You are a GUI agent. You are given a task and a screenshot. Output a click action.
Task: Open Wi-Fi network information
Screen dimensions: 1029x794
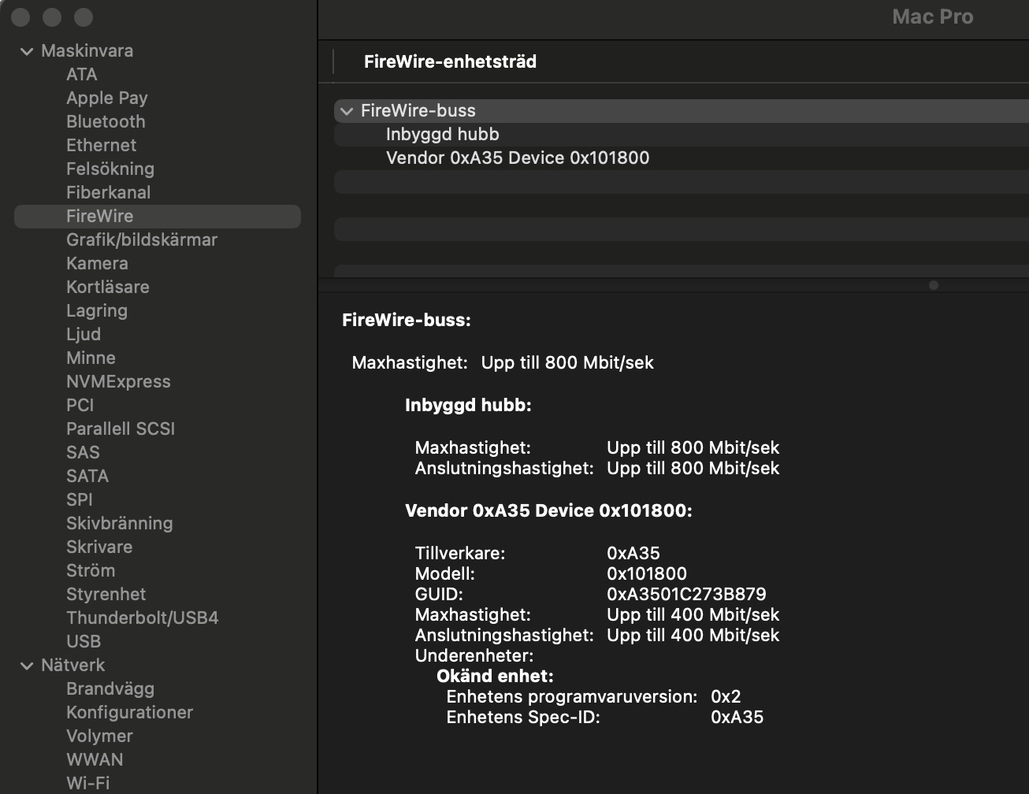tap(88, 783)
